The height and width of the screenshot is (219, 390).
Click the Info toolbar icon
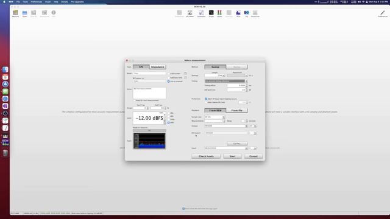54,13
